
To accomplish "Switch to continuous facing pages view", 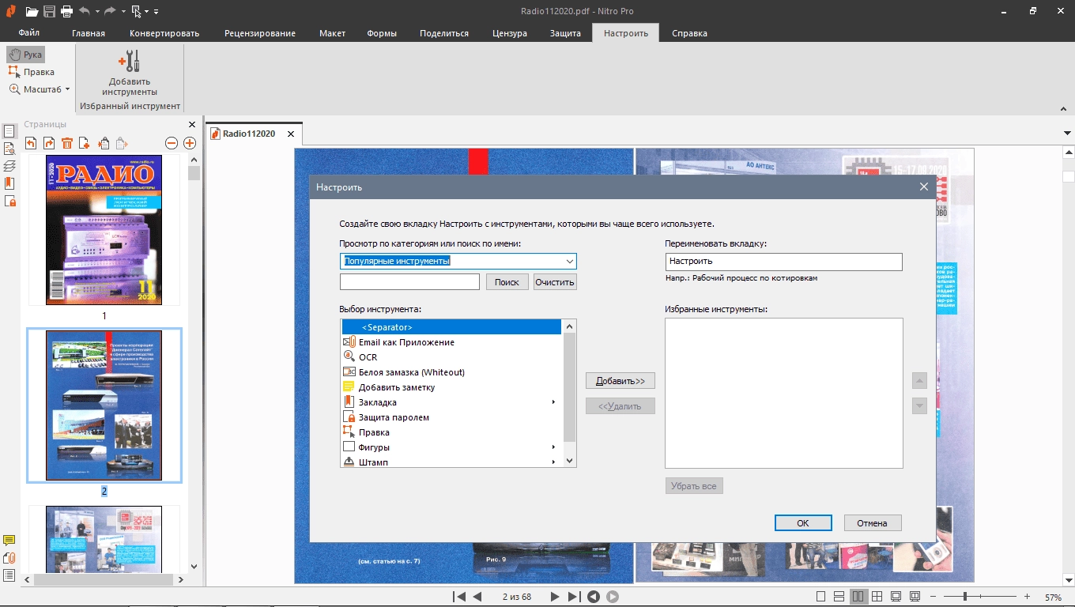I will click(877, 597).
